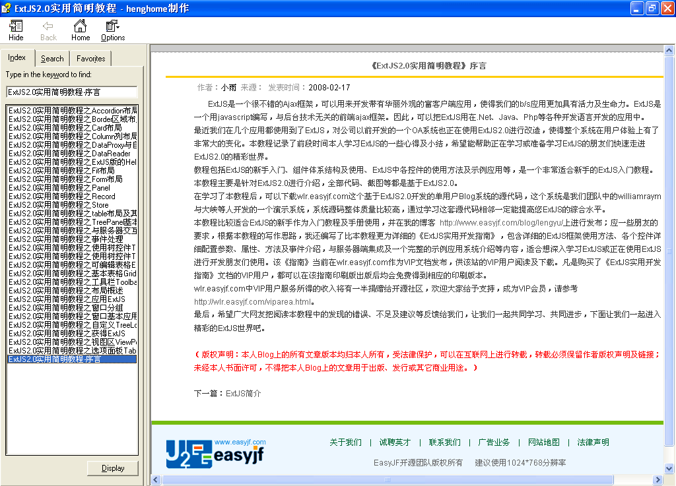
Task: Open the next article link ExtJS简介
Action: (x=244, y=393)
